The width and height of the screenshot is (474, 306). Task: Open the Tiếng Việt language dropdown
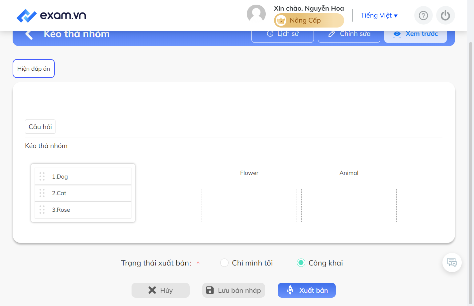[x=379, y=16]
